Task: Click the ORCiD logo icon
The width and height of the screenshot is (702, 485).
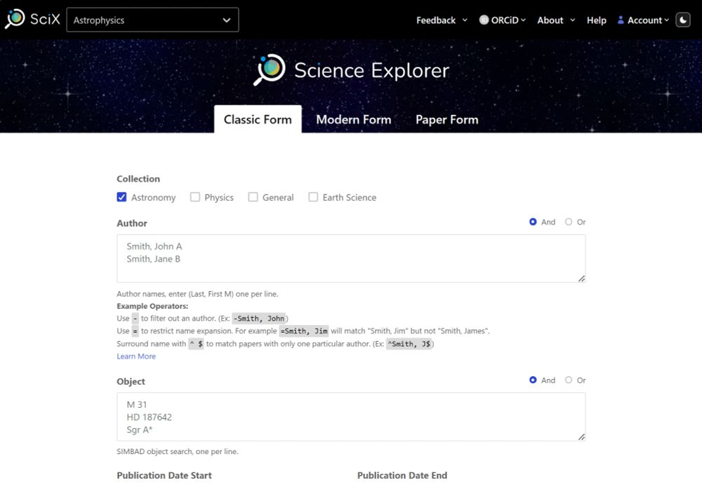Action: coord(484,20)
